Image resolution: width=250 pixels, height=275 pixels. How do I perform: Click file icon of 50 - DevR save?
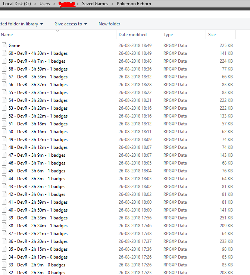click(4, 132)
